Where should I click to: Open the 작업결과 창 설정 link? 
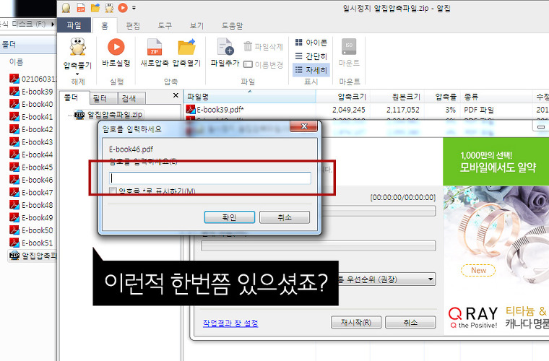click(x=230, y=323)
